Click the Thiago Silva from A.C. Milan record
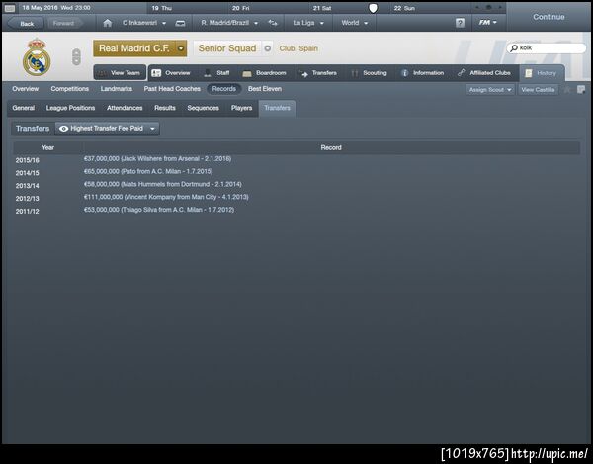Image resolution: width=593 pixels, height=464 pixels. point(159,210)
